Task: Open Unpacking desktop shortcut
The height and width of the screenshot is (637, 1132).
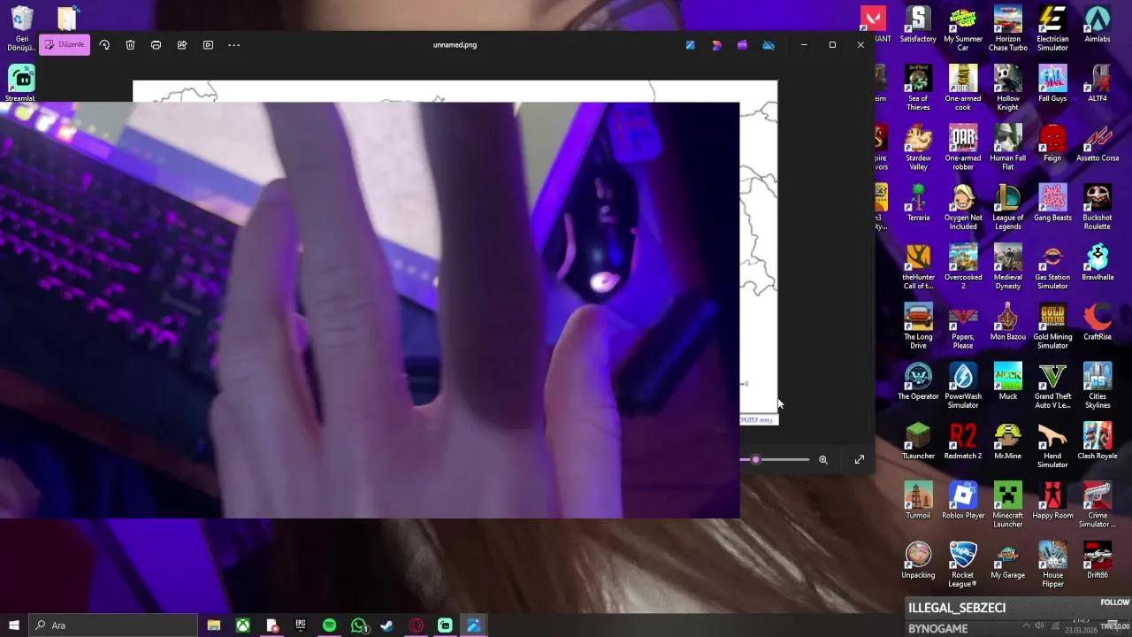Action: (x=918, y=560)
